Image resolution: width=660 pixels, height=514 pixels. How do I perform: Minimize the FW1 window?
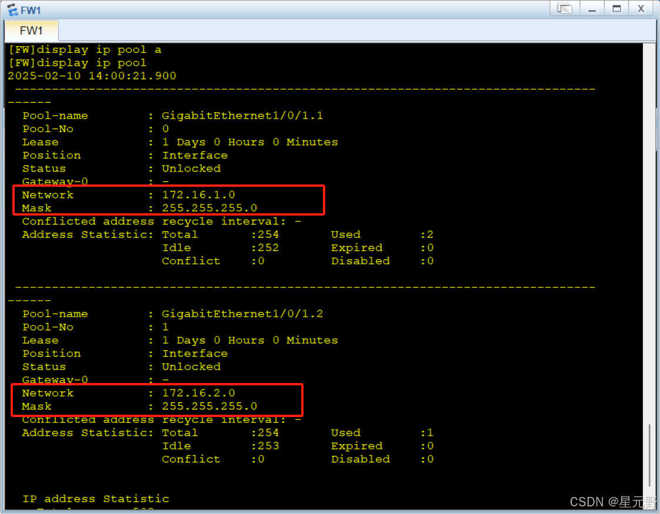click(592, 8)
